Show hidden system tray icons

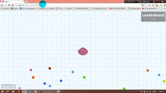click(135, 91)
